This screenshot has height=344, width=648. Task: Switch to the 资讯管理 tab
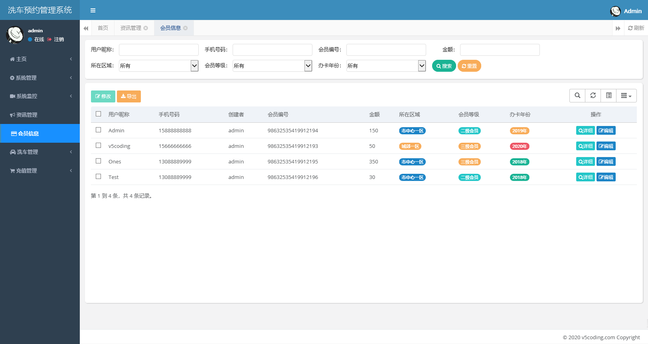pyautogui.click(x=131, y=28)
